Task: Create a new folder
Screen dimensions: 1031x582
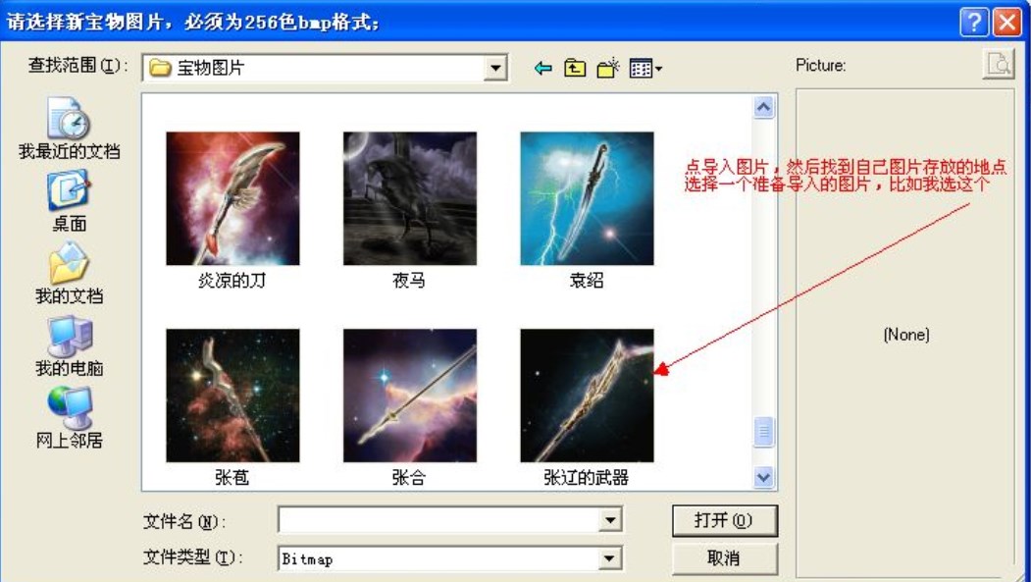Action: click(609, 68)
